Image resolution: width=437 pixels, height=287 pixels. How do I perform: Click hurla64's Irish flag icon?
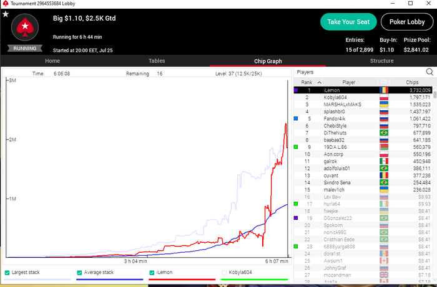click(384, 204)
